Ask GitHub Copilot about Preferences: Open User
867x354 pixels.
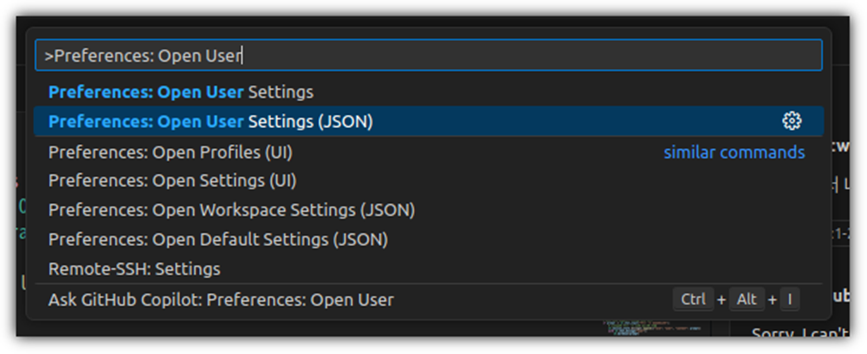click(221, 300)
